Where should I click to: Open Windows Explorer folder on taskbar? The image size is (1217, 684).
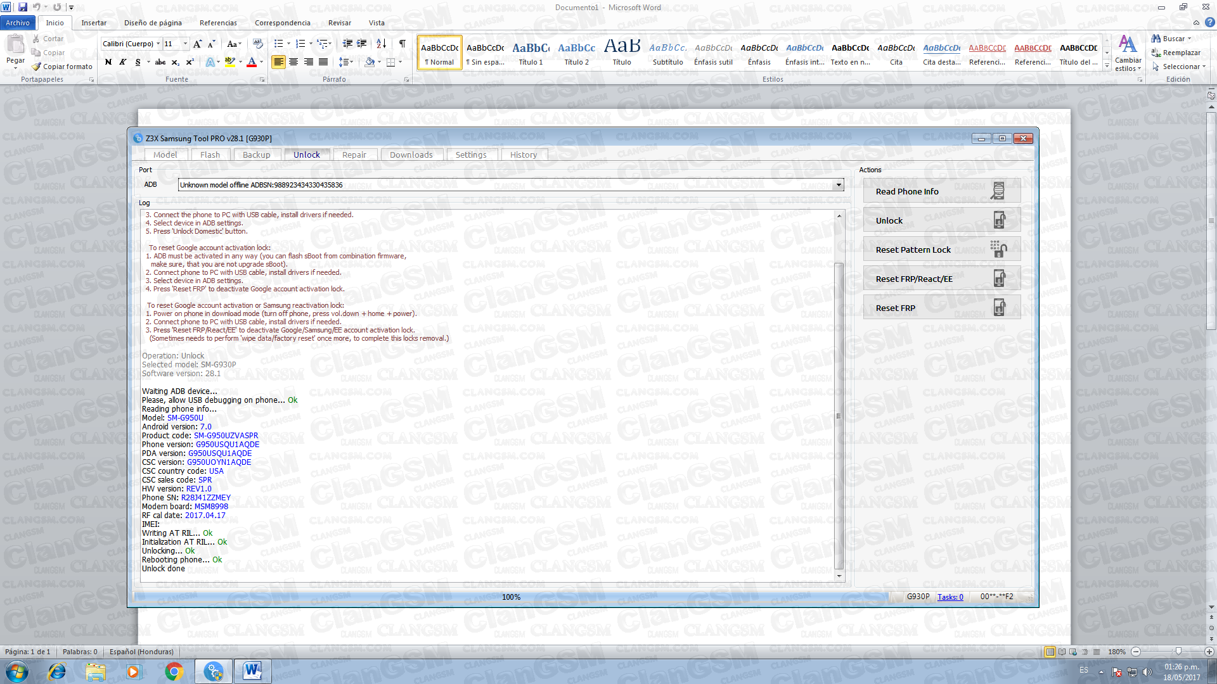pos(96,671)
